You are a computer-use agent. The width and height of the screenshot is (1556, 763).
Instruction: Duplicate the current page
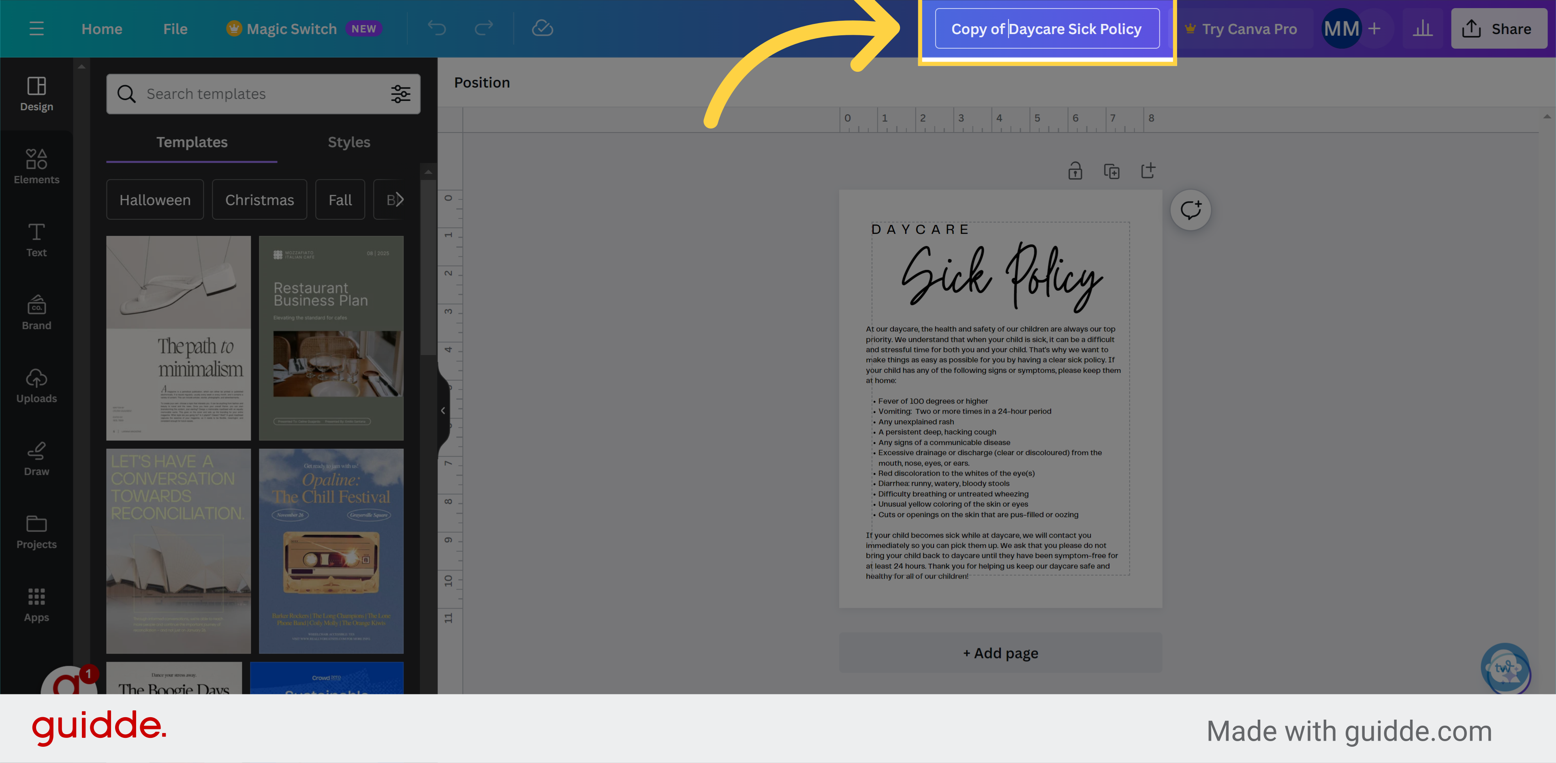[x=1112, y=170]
